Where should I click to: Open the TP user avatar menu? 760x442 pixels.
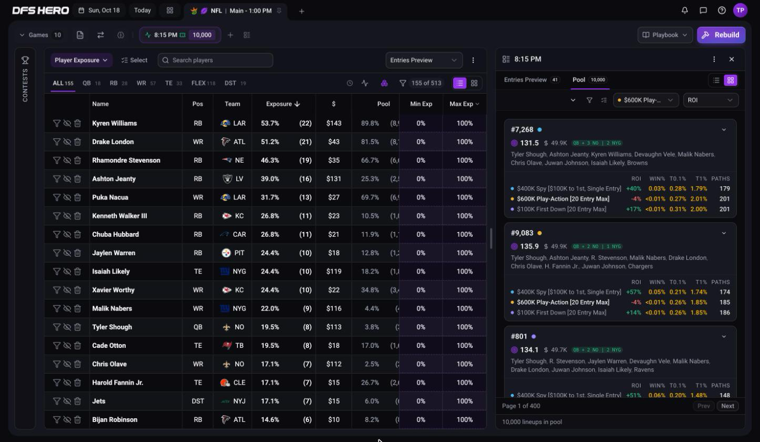coord(741,10)
